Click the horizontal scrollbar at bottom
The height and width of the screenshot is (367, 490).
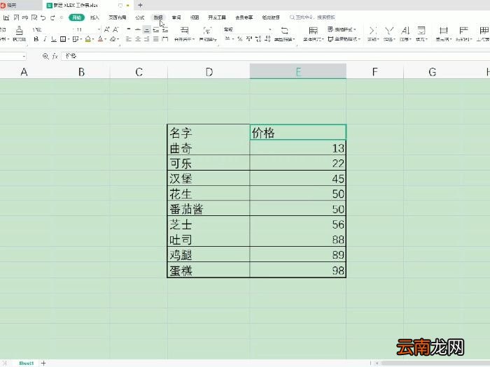pos(435,364)
